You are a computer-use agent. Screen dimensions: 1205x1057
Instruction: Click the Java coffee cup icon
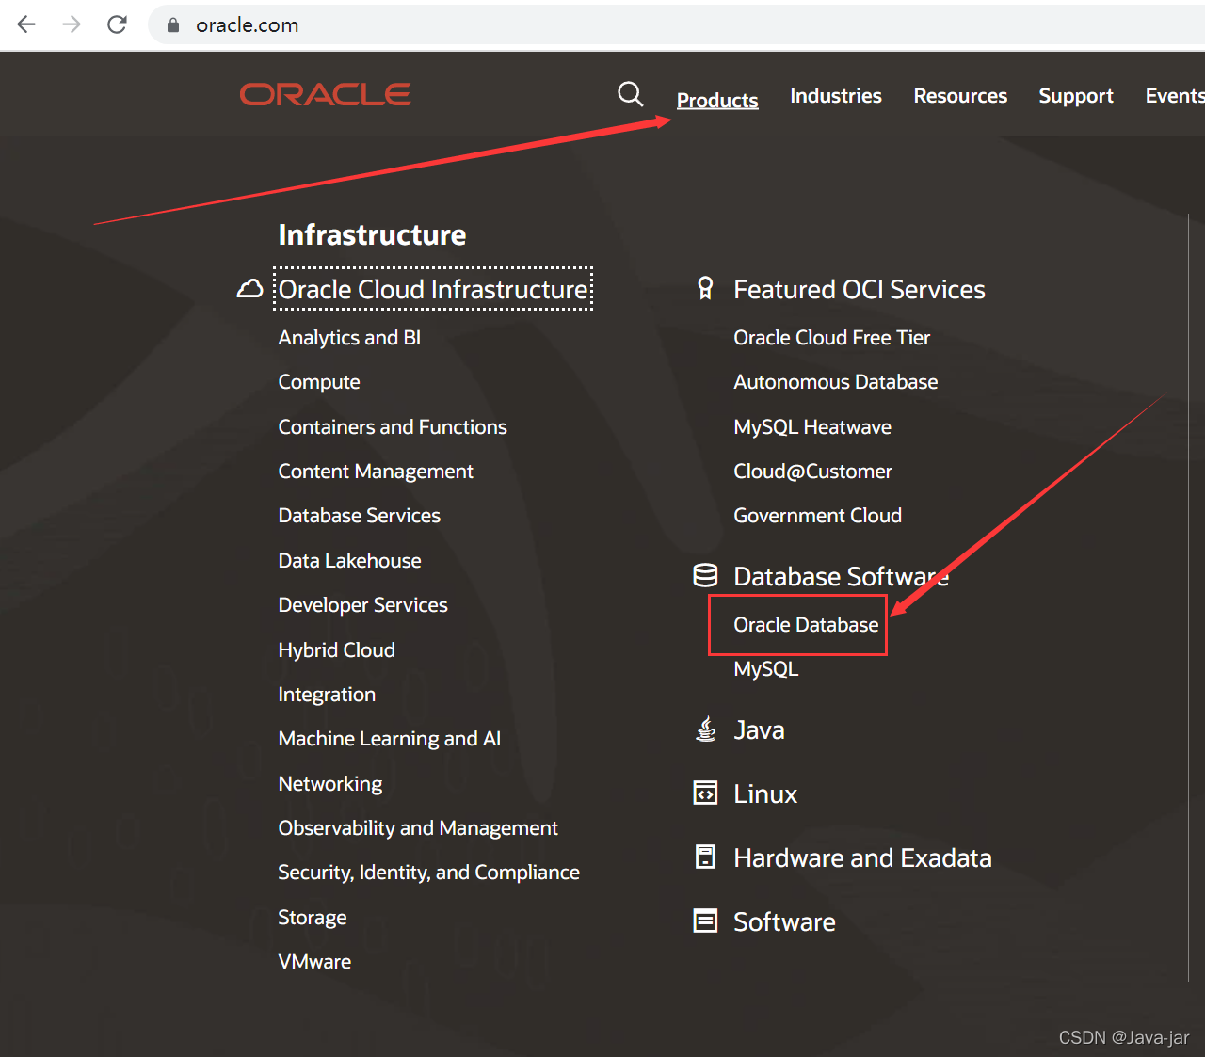click(705, 729)
